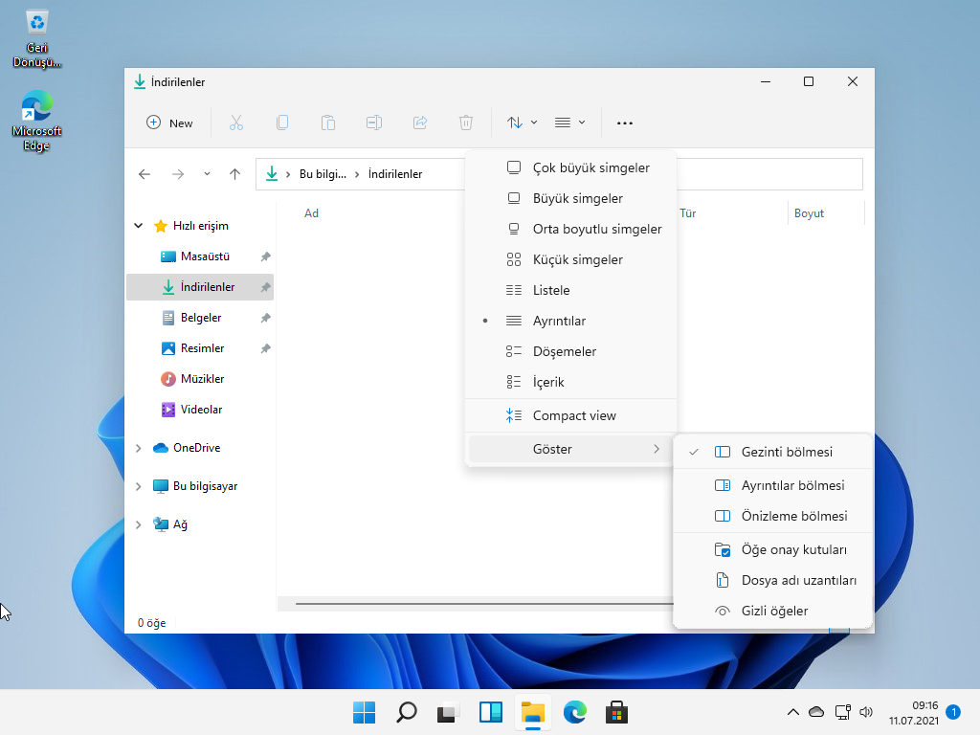980x735 pixels.
Task: Select the Cut icon in toolbar
Action: [x=235, y=122]
